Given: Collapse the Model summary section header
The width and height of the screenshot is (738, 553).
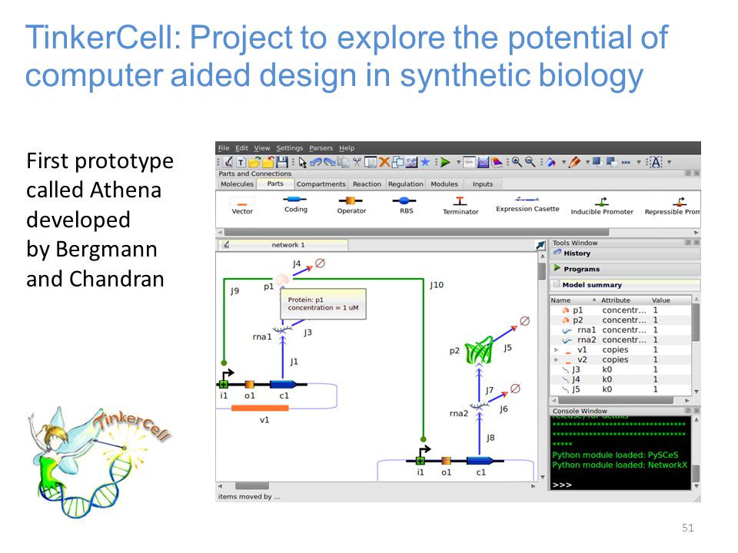Looking at the screenshot, I should tap(624, 285).
